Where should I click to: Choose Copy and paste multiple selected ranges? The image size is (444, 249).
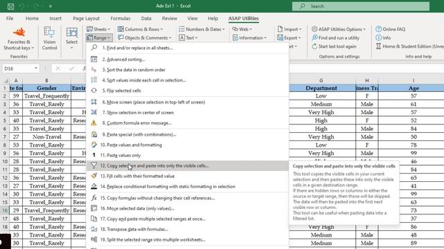tap(187, 219)
